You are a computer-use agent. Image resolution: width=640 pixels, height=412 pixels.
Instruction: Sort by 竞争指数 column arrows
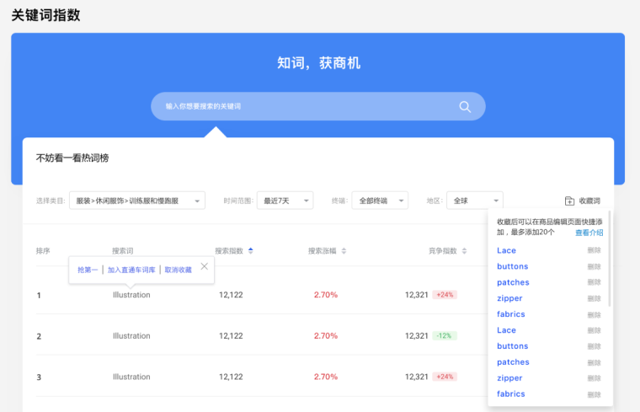click(x=464, y=251)
